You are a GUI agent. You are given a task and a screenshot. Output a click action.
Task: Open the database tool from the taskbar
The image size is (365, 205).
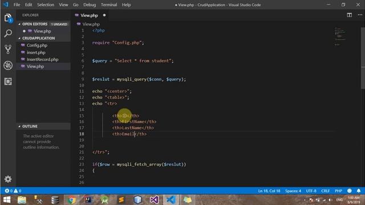click(x=55, y=200)
